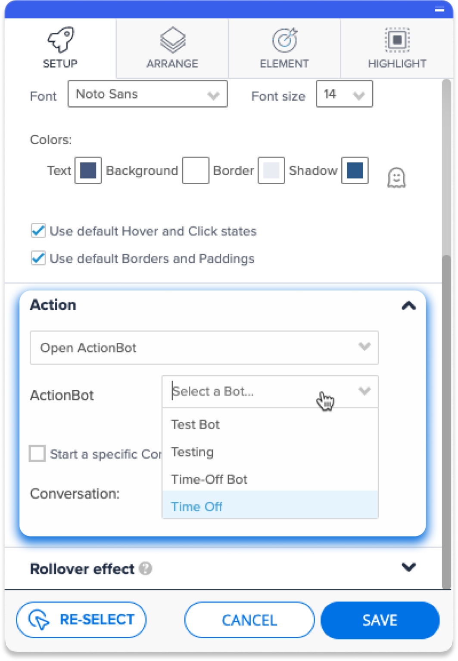Click the Save button
458x661 pixels.
pos(380,620)
